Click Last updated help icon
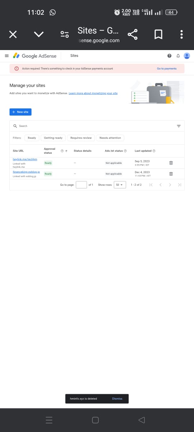Screen dimensions: 194x432 pos(154,151)
